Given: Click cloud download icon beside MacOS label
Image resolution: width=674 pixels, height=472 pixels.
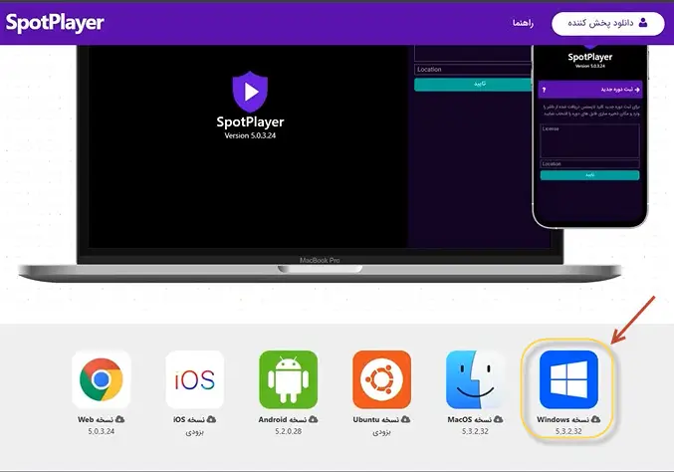Looking at the screenshot, I should click(498, 419).
